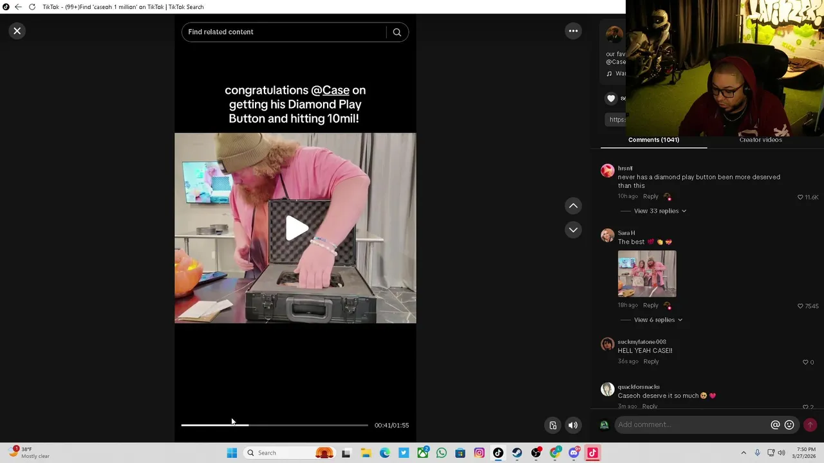Open Instagram from taskbar
This screenshot has height=463, width=824.
pos(479,453)
